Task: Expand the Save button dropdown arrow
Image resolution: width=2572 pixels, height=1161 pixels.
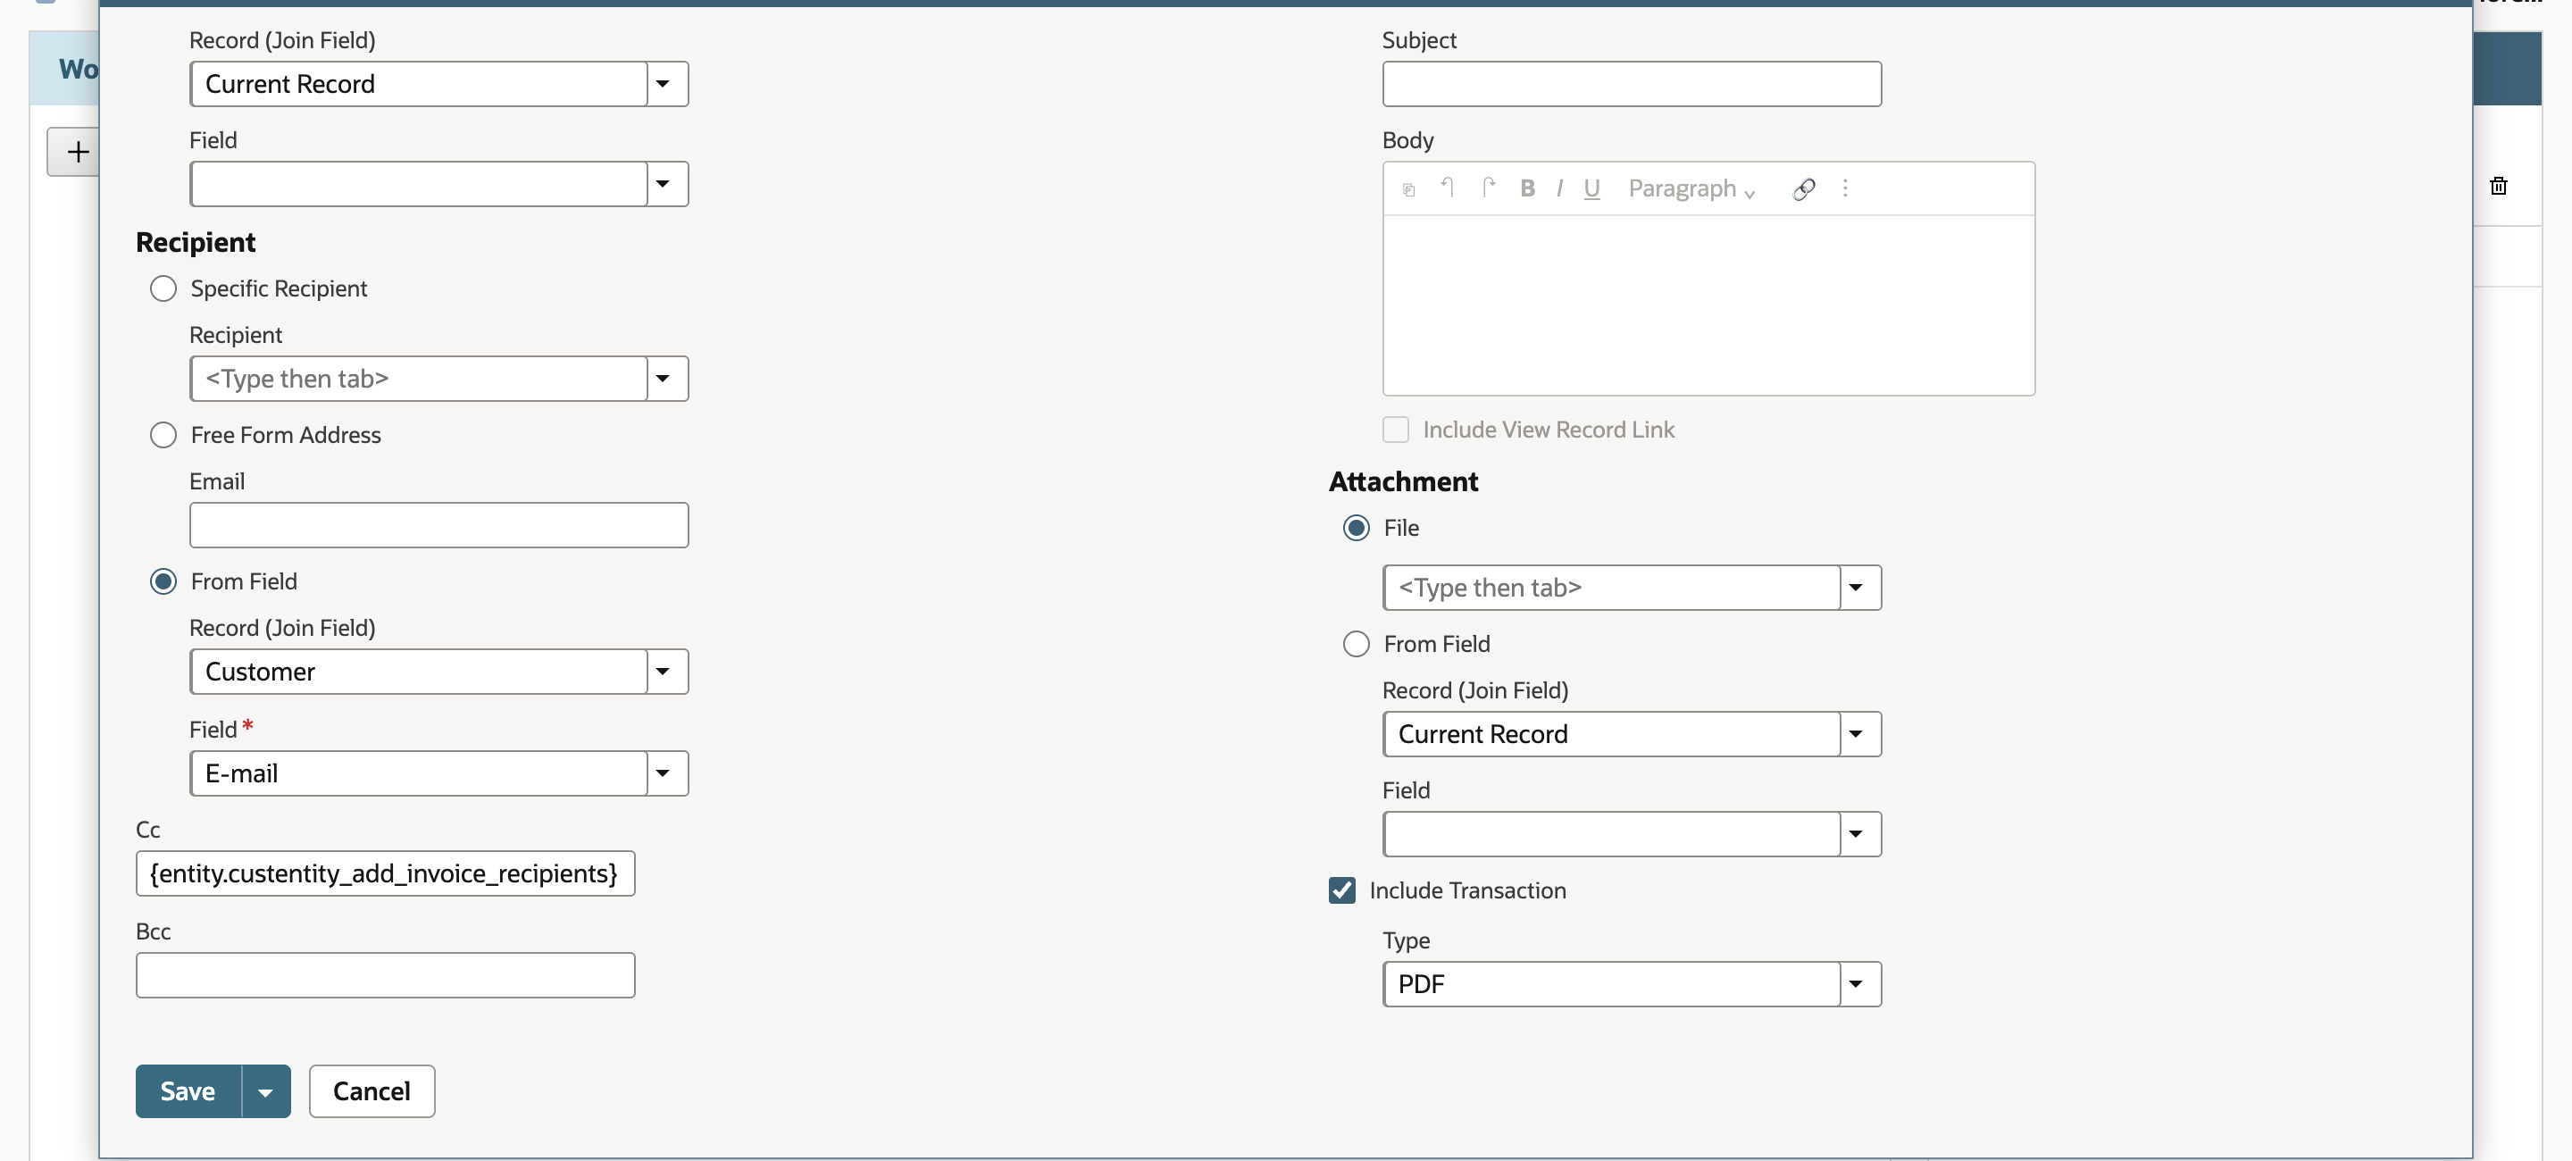Action: click(x=265, y=1090)
